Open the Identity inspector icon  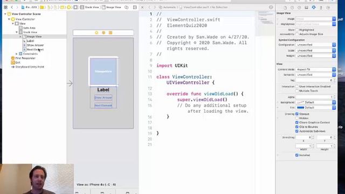coord(306,8)
